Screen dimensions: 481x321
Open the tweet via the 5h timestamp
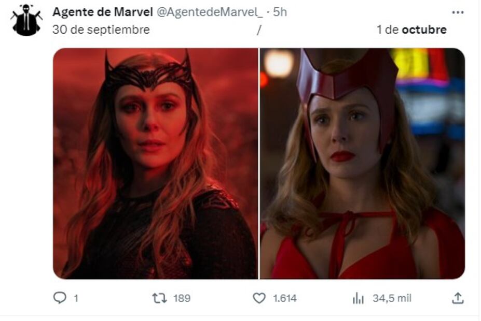(x=280, y=12)
